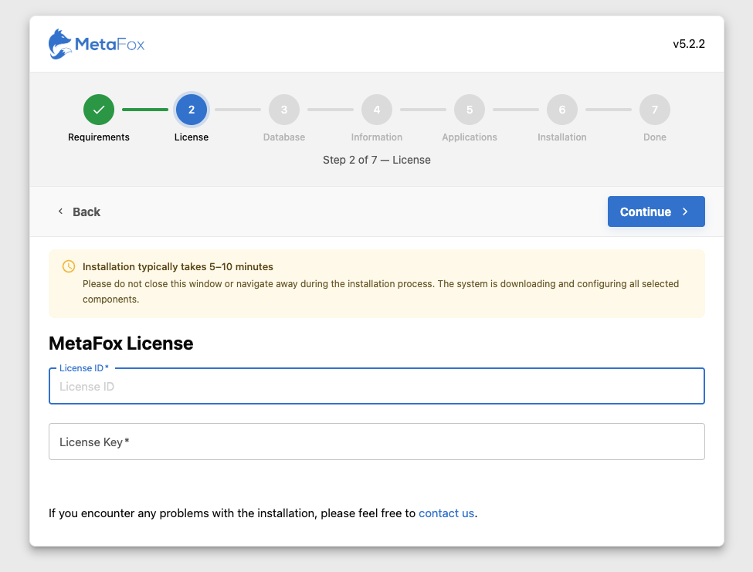
Task: Click the v5.2.2 version label
Action: point(688,44)
